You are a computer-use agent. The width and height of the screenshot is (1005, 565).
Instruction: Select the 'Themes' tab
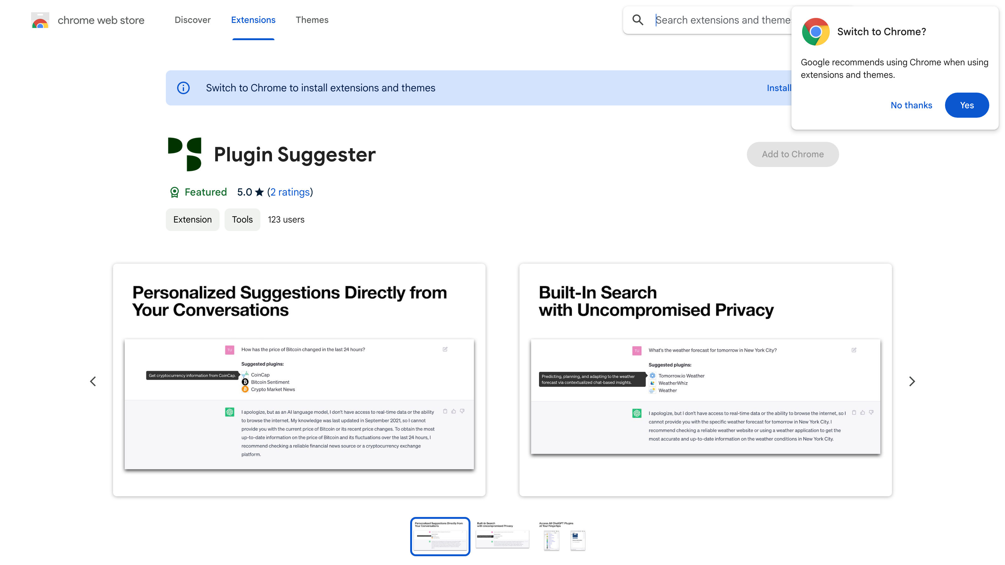(312, 19)
